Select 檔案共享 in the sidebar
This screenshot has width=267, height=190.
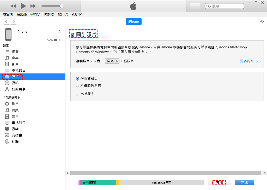[19, 89]
